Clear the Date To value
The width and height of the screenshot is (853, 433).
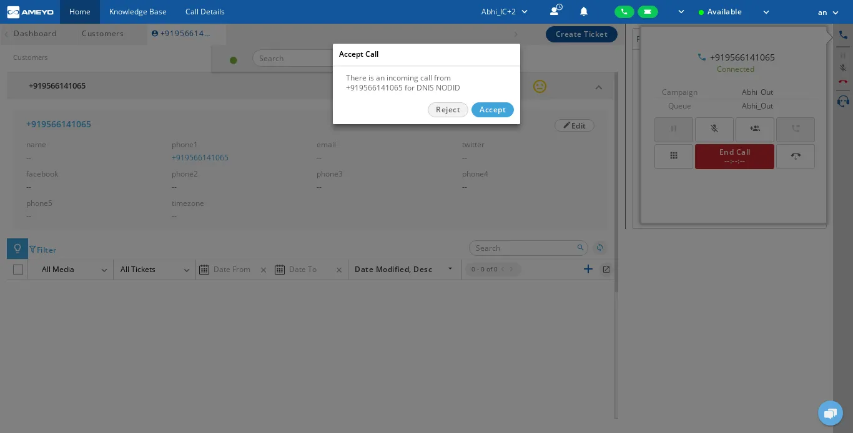(x=339, y=270)
